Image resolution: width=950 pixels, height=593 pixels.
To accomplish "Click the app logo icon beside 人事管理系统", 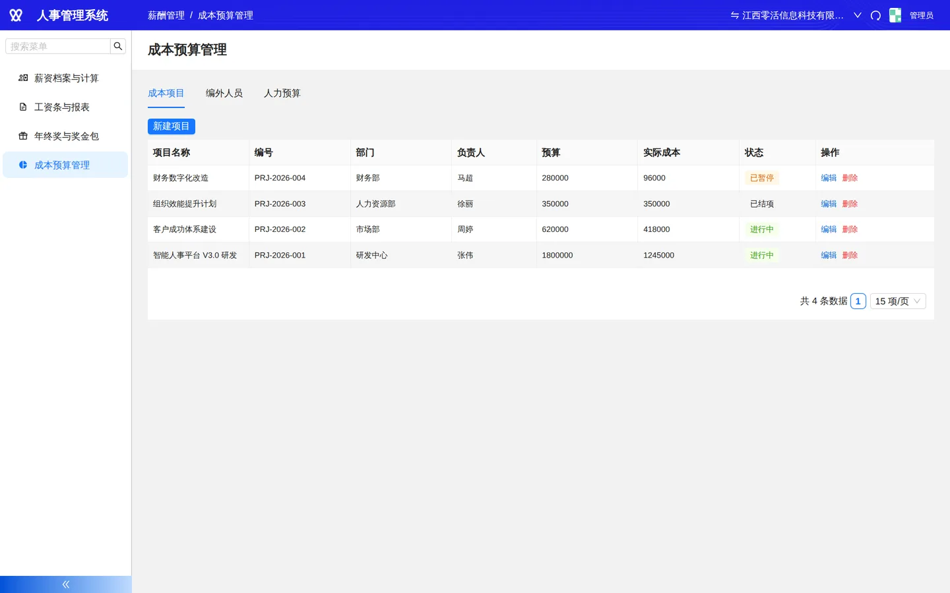I will coord(16,15).
